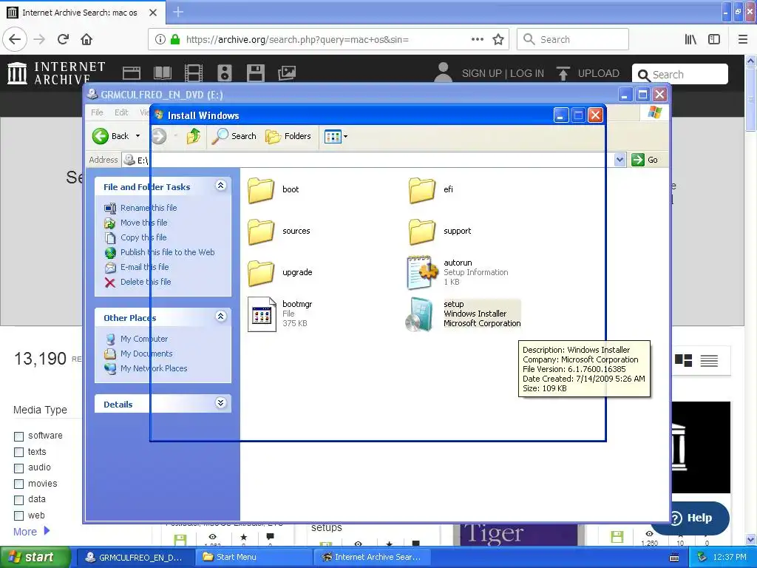Image resolution: width=757 pixels, height=568 pixels.
Task: Close the Internet Archive Search tab
Action: click(x=153, y=13)
